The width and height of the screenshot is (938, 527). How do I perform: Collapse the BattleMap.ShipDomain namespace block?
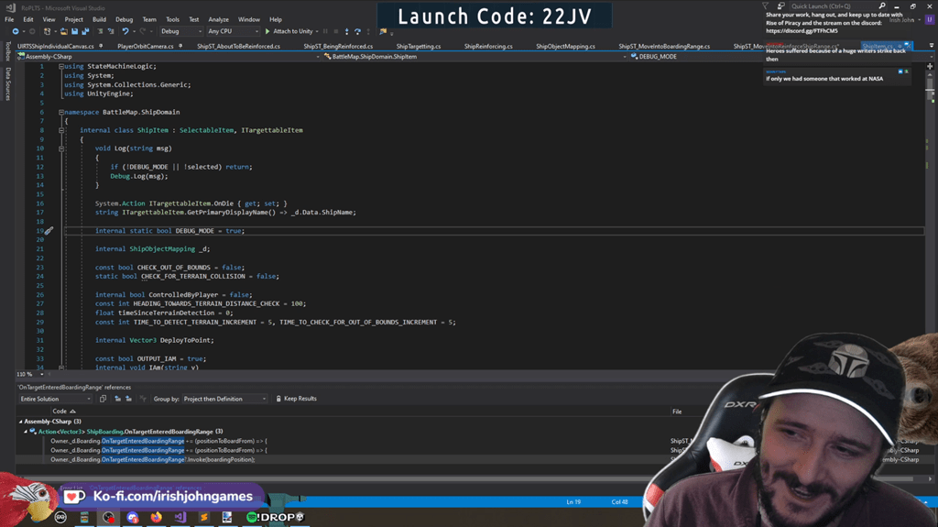click(x=61, y=112)
